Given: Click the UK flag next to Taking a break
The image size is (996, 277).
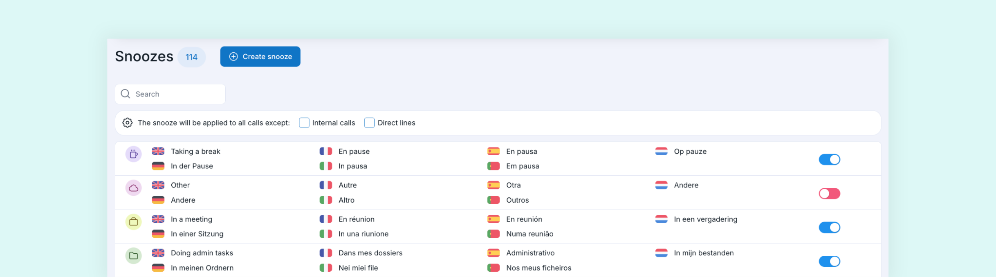Looking at the screenshot, I should click(158, 151).
